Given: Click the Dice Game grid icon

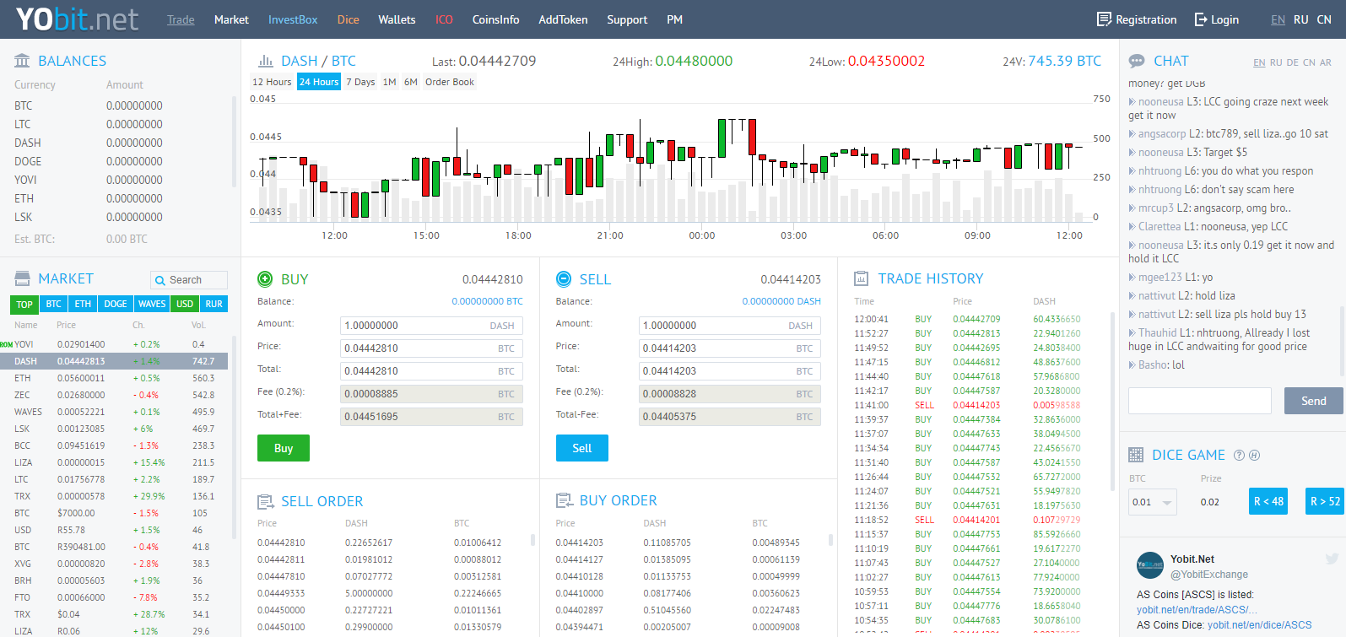Looking at the screenshot, I should coord(1136,455).
